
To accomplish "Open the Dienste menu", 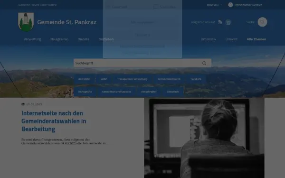I will click(x=84, y=39).
